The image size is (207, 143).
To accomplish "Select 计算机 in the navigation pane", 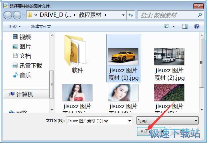I will [25, 94].
